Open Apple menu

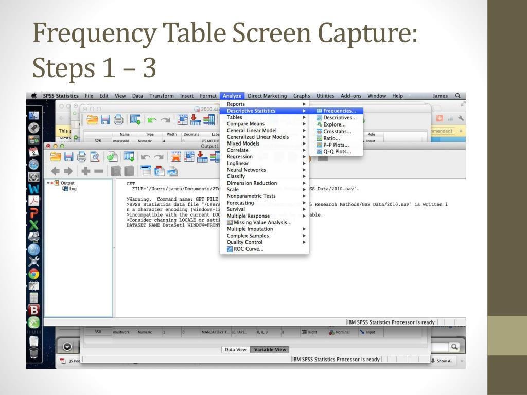tap(34, 96)
